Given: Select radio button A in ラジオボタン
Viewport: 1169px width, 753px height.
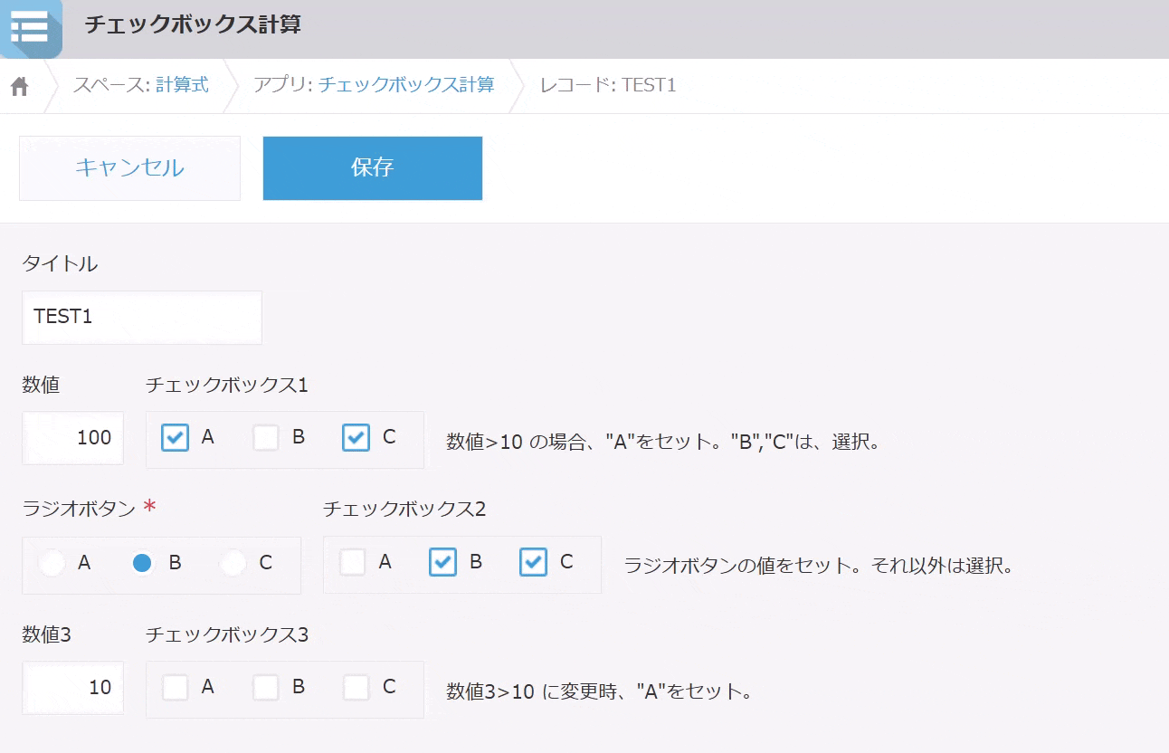Looking at the screenshot, I should click(52, 563).
